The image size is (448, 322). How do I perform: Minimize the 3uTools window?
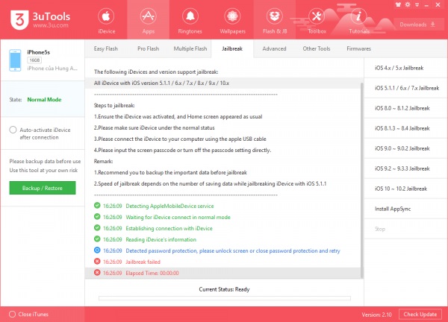[x=426, y=5]
